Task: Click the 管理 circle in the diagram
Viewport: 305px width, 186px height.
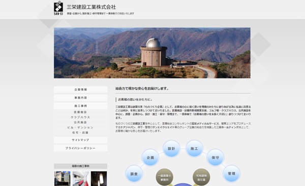Action: pyautogui.click(x=231, y=174)
